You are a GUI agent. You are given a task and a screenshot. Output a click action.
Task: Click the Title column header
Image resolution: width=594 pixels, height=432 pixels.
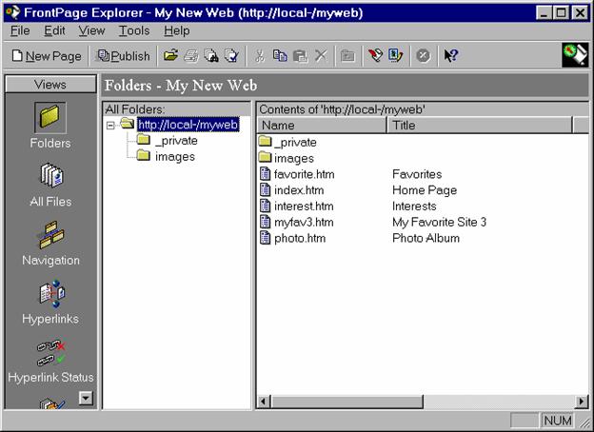click(x=479, y=125)
